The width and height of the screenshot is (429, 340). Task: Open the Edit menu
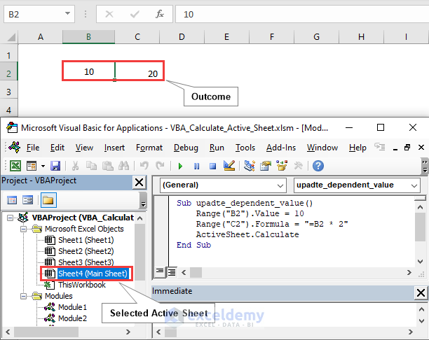(57, 148)
